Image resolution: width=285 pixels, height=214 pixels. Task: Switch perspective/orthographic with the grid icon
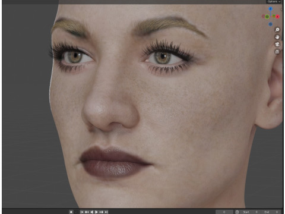277,52
